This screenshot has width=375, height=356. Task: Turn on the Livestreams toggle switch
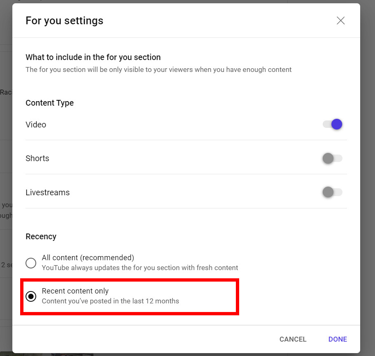[333, 192]
